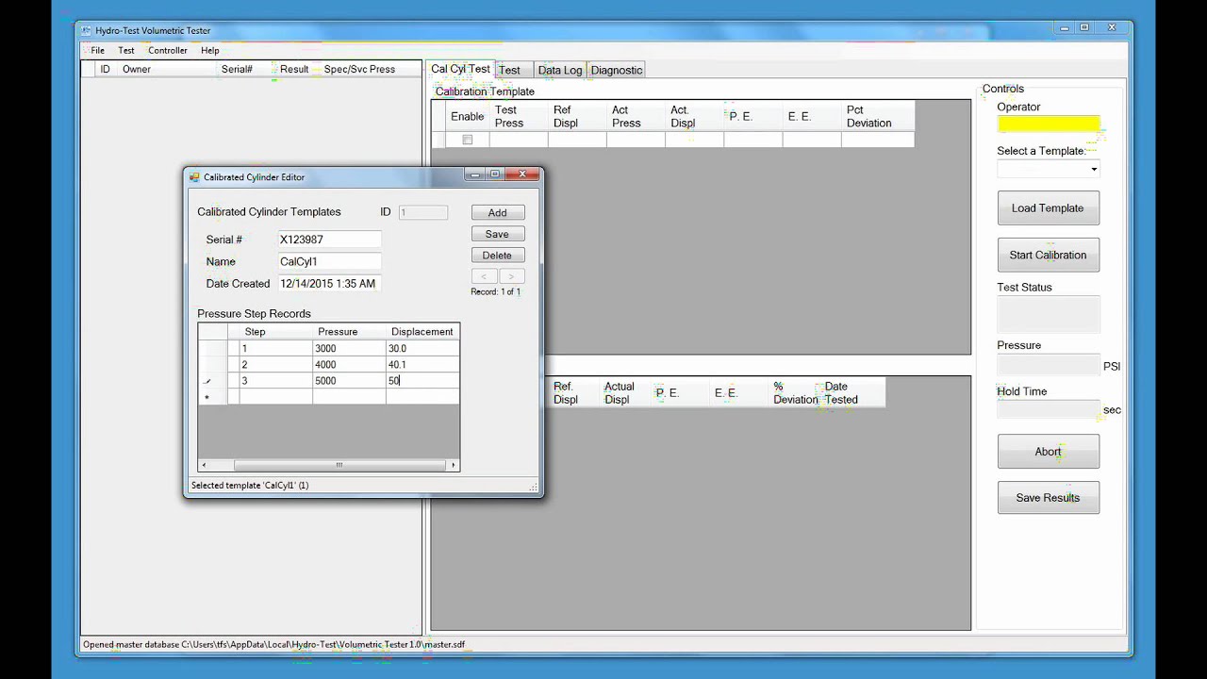This screenshot has height=679, width=1207.
Task: Click the Displacement column header
Action: [422, 332]
